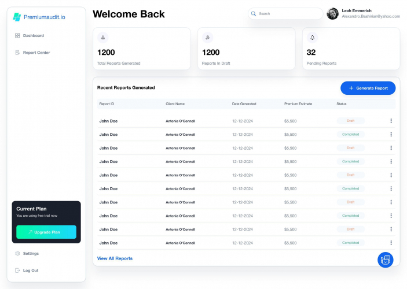Open the three-dot menu of the eighth report row

[x=391, y=216]
